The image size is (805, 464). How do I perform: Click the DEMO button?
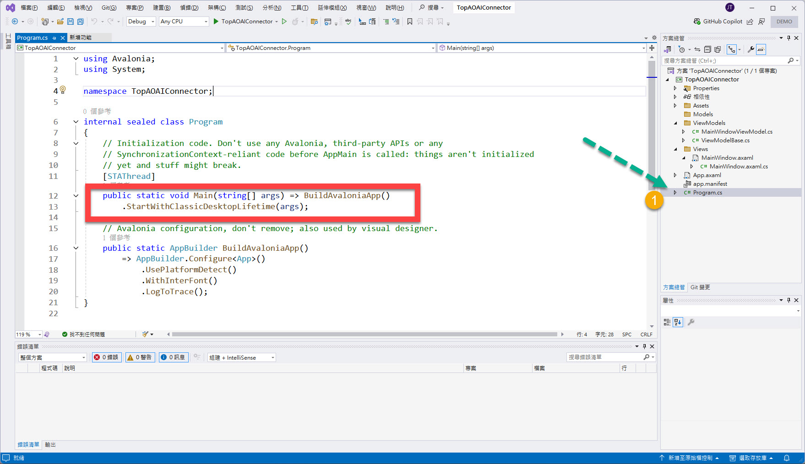[784, 22]
